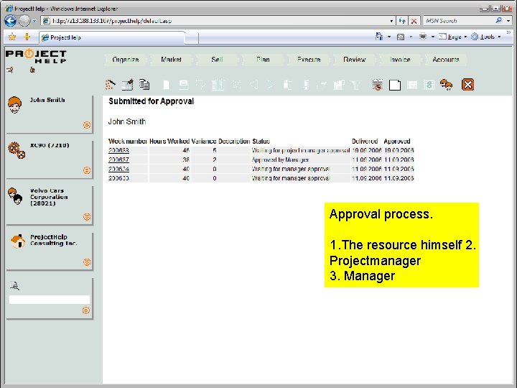Screen dimensions: 517x388
Task: Click the MSN Search input box
Action: (x=458, y=21)
